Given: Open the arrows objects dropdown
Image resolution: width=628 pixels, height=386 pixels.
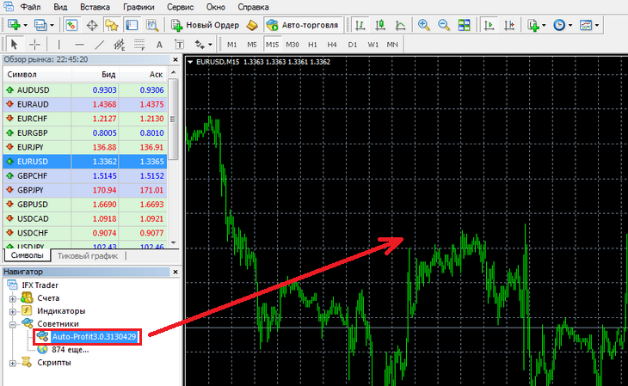Looking at the screenshot, I should [203, 45].
